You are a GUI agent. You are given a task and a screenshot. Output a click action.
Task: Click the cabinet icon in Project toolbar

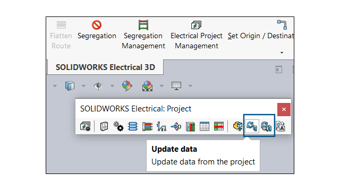[104, 126]
